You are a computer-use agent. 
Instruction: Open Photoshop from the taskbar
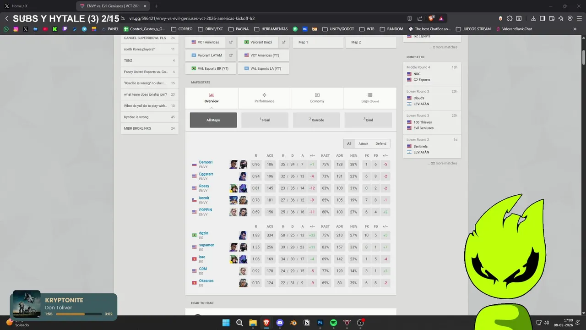click(320, 323)
